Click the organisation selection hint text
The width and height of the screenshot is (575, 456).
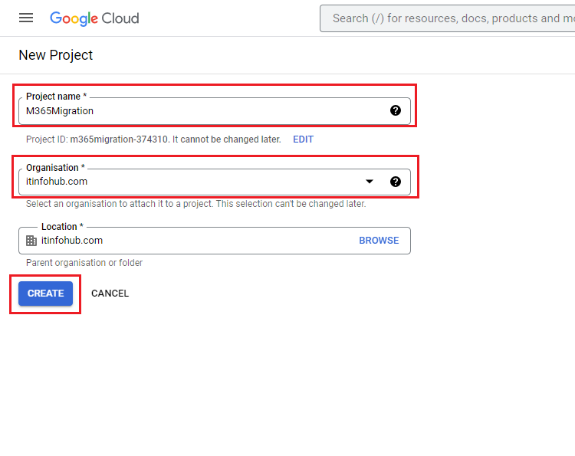195,204
